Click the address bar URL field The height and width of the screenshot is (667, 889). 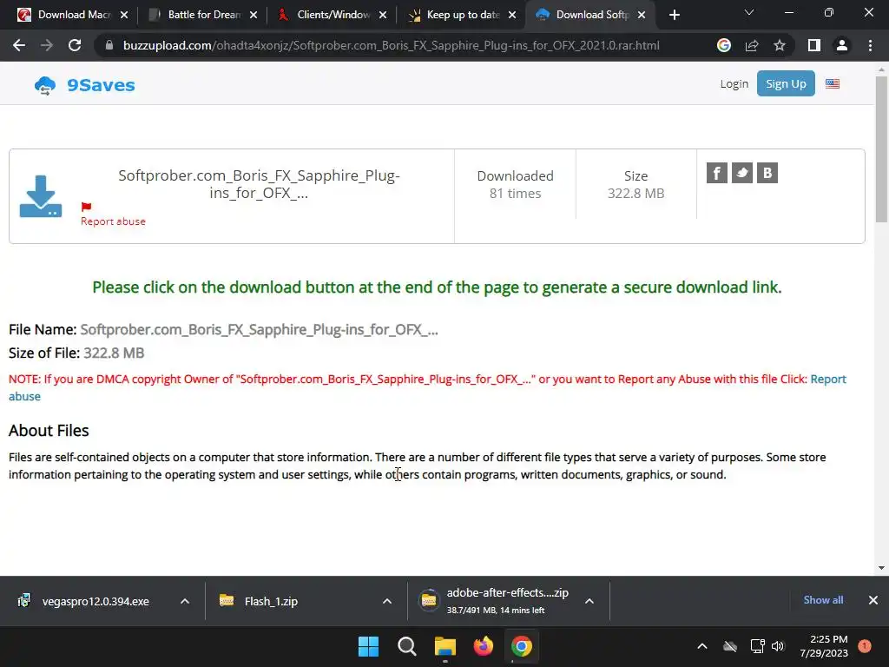coord(392,45)
